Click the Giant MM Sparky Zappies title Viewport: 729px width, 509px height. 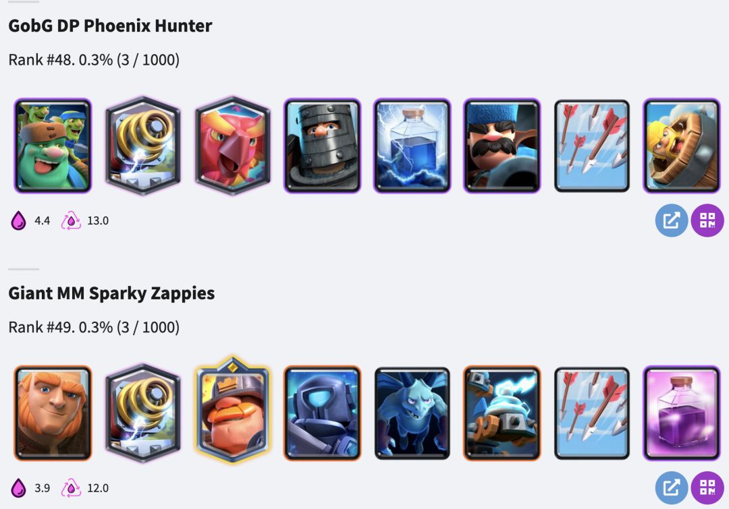(x=111, y=293)
